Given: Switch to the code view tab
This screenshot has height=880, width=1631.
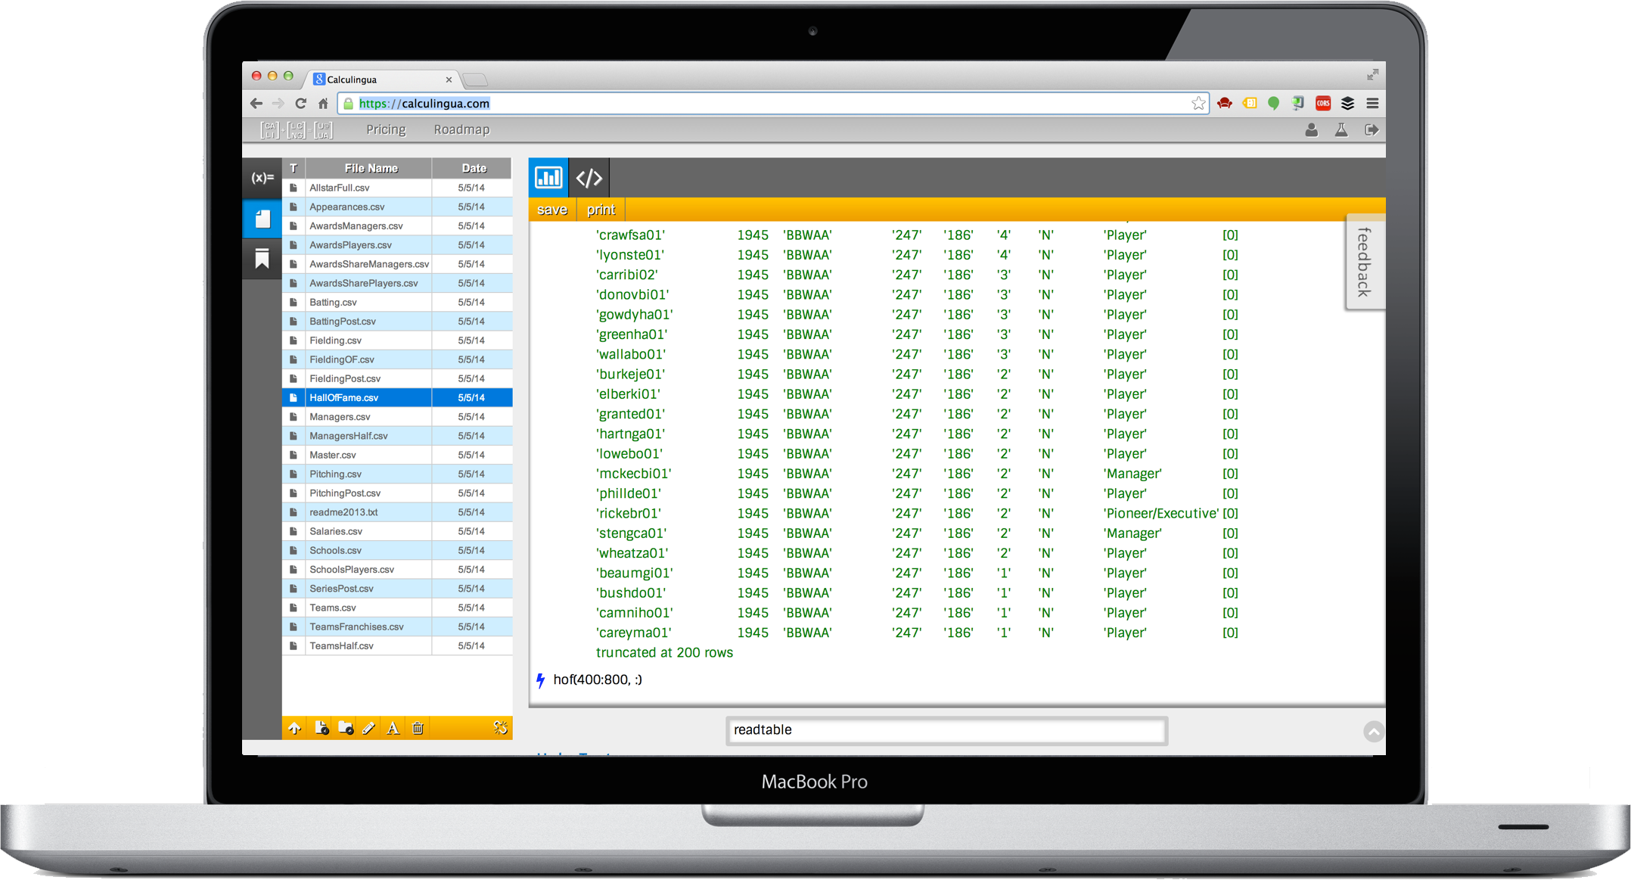Looking at the screenshot, I should (x=589, y=178).
